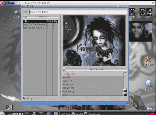Viewport: 156px width, 115px height.
Task: Click the iGame screenshot artwork
Action: (94, 41)
